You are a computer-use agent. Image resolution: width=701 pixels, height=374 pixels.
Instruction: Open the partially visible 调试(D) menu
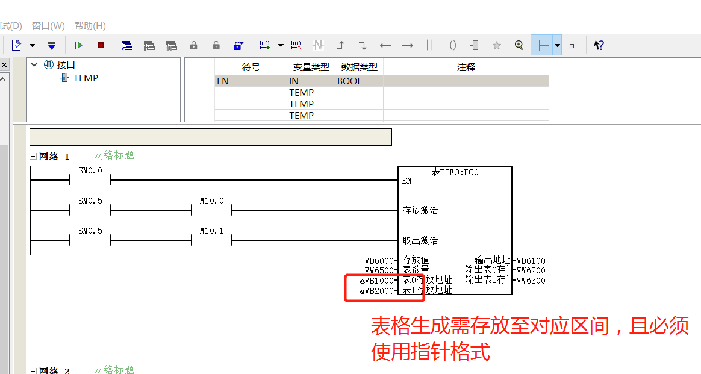point(11,26)
